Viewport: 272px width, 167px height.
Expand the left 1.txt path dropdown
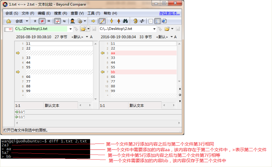coord(70,29)
